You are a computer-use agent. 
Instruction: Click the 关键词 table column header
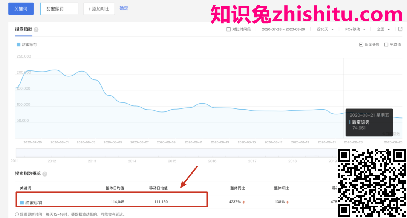(26, 188)
